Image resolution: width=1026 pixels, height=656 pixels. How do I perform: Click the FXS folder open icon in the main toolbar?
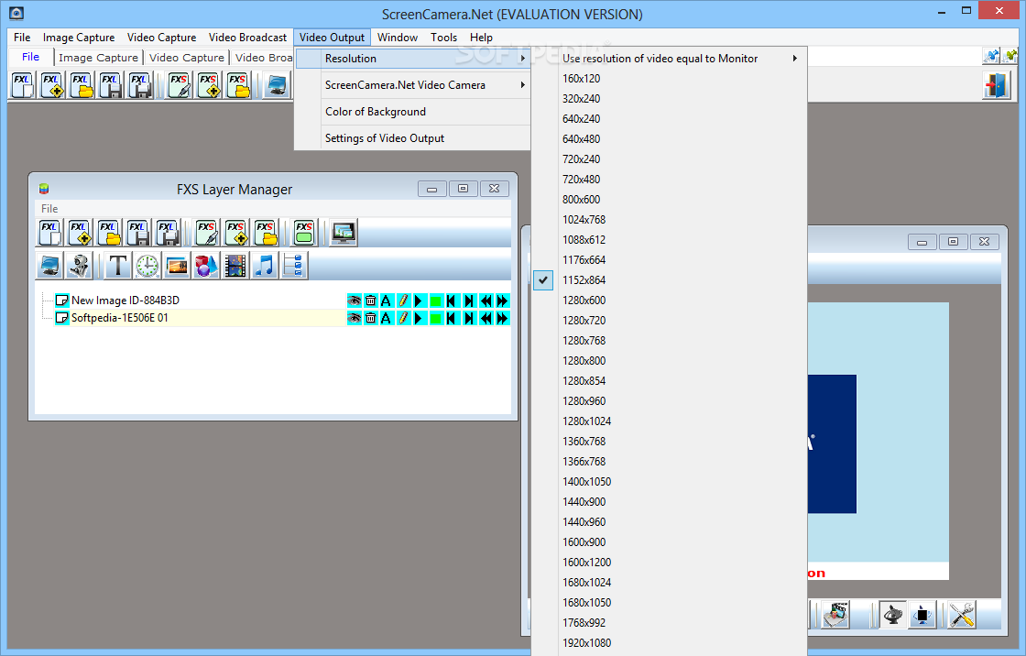pyautogui.click(x=238, y=86)
